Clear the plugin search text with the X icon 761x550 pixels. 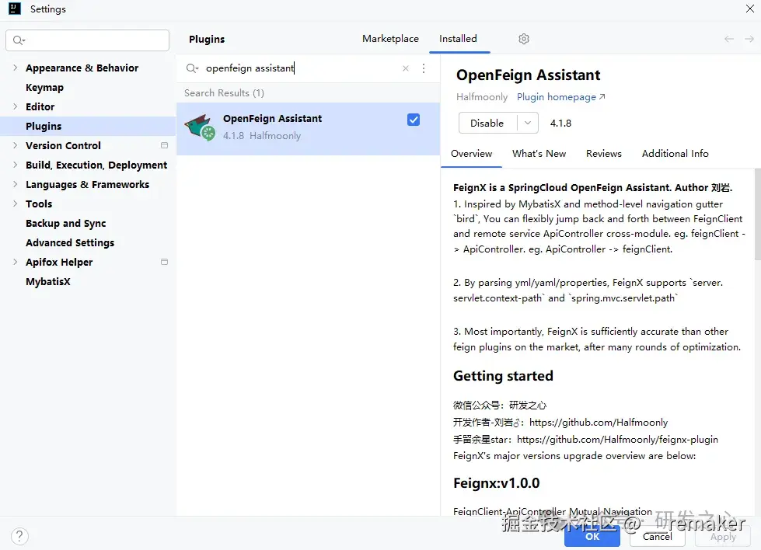coord(406,68)
